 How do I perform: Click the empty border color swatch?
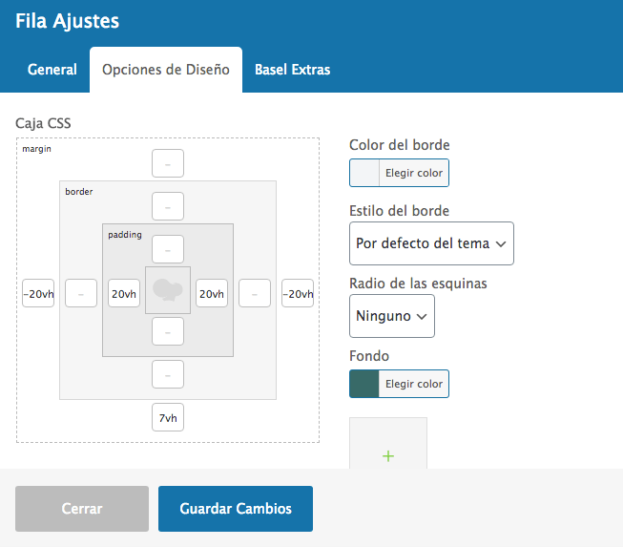pos(364,173)
